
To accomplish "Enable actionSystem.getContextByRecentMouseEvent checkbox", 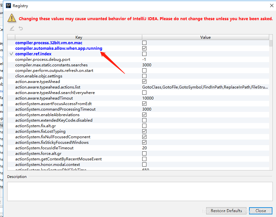I will coord(144,159).
